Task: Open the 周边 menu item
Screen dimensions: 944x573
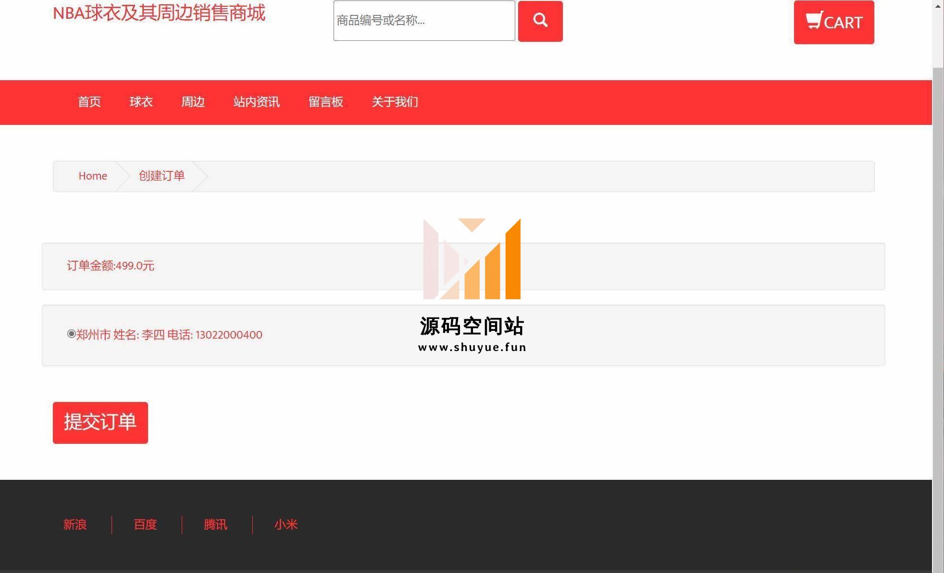Action: click(193, 102)
